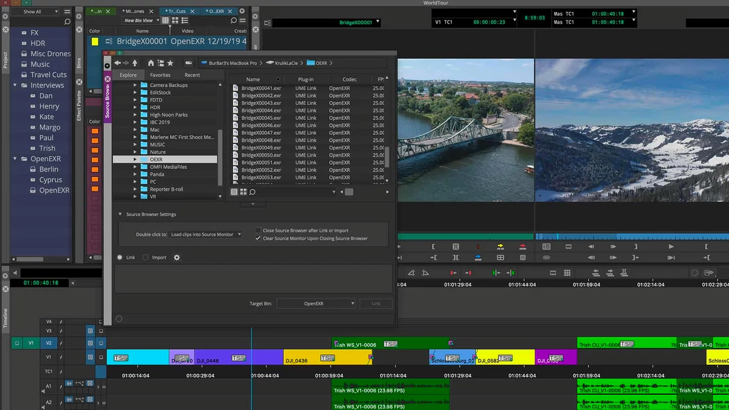Viewport: 729px width, 410px height.
Task: Open the Target Bin OpenEXR dropdown
Action: click(316, 303)
